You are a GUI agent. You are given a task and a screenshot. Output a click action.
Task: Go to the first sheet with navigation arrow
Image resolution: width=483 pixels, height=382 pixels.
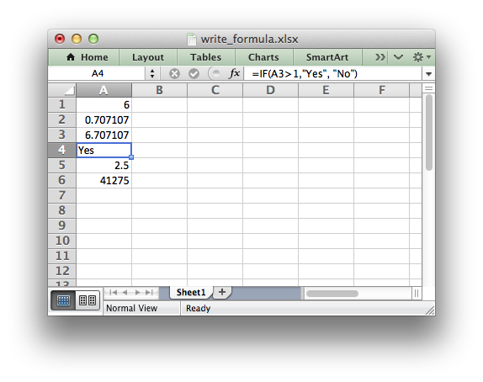(x=113, y=292)
